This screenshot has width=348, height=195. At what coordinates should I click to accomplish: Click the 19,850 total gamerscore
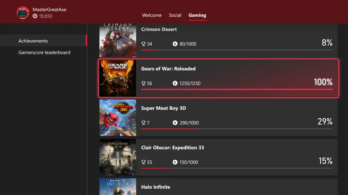tap(46, 16)
